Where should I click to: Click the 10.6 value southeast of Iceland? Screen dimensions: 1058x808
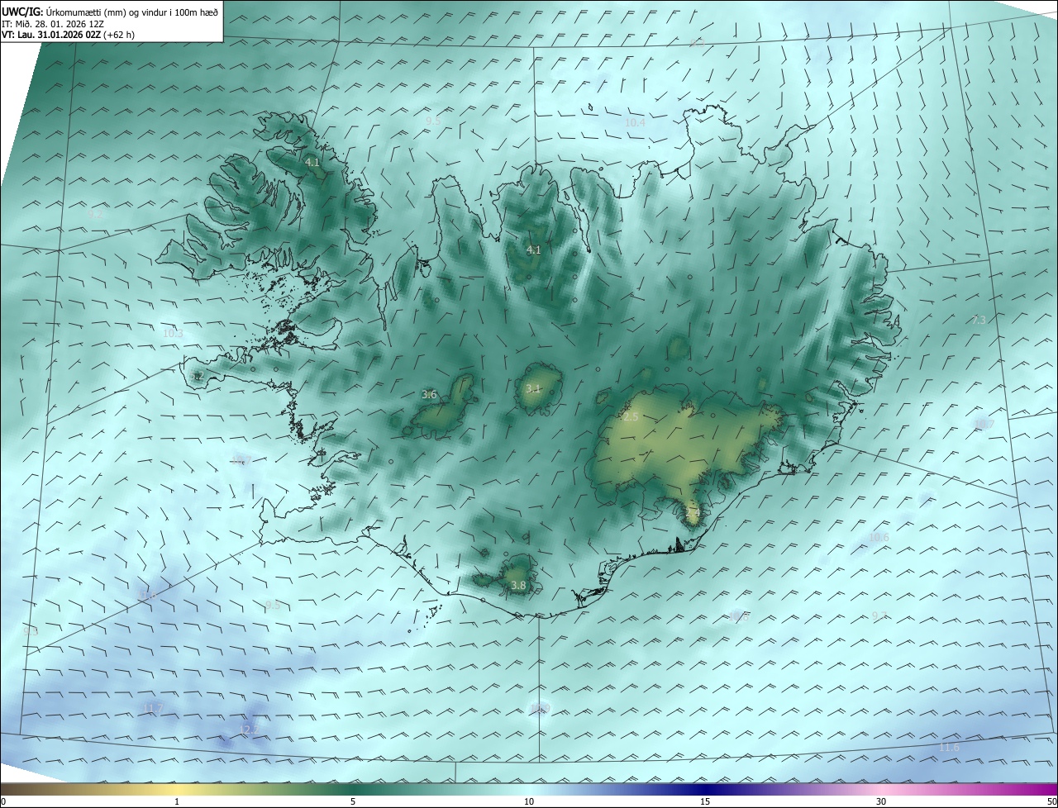click(879, 538)
